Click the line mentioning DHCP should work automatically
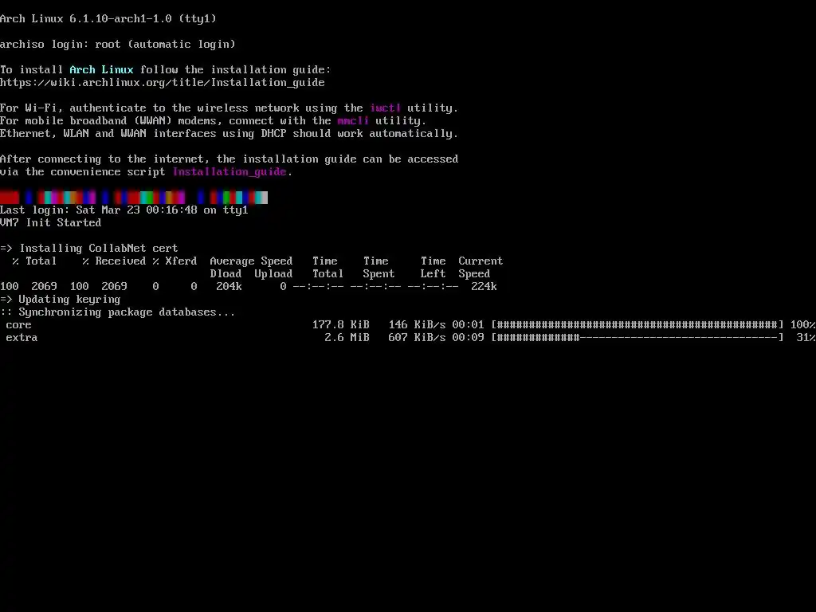 pyautogui.click(x=229, y=134)
